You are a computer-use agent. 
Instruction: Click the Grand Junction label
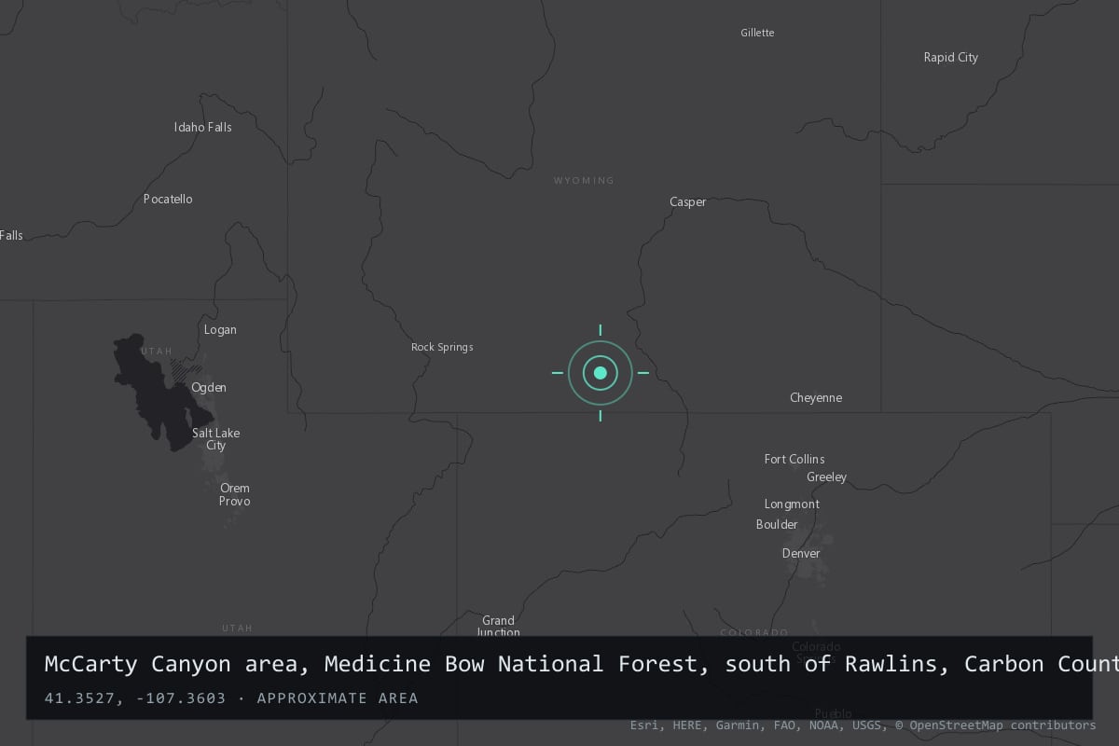click(x=498, y=626)
